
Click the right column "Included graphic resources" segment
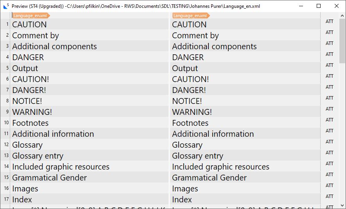tap(221, 167)
